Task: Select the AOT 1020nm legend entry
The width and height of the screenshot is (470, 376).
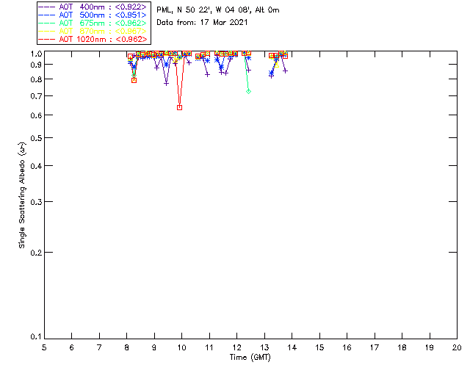Action: pos(93,39)
